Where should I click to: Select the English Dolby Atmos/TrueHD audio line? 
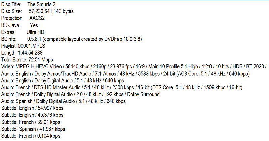pyautogui.click(x=125, y=74)
